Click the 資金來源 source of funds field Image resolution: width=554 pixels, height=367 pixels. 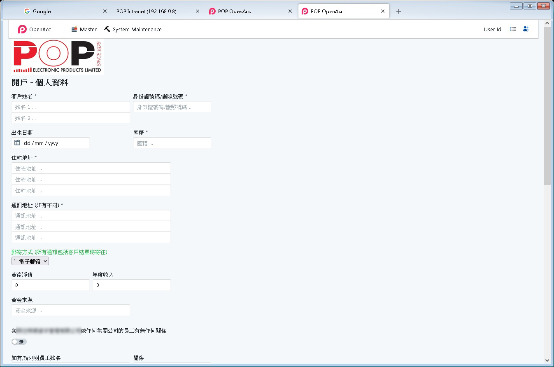tap(71, 311)
